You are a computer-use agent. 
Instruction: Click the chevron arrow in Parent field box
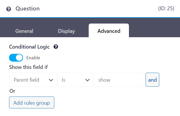coord(51,80)
